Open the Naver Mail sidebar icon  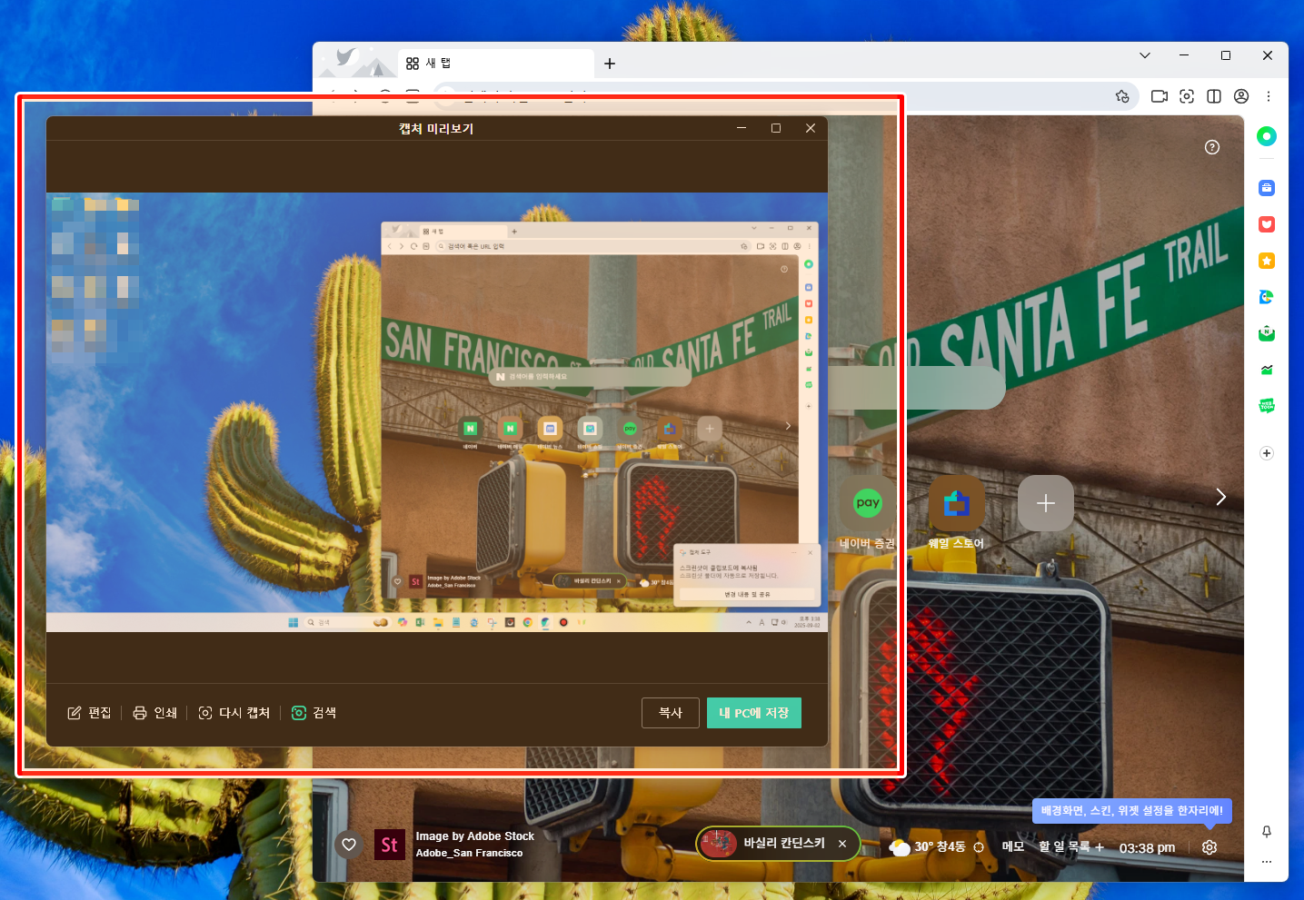(1267, 333)
